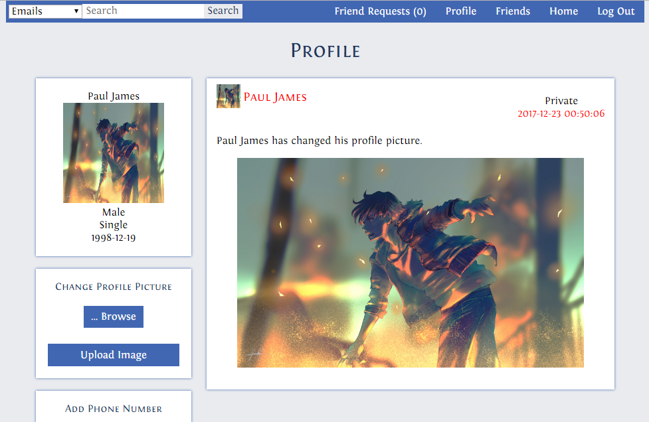Screen dimensions: 649x422
Task: Click the Change Profile Picture heading
Action: pyautogui.click(x=114, y=287)
